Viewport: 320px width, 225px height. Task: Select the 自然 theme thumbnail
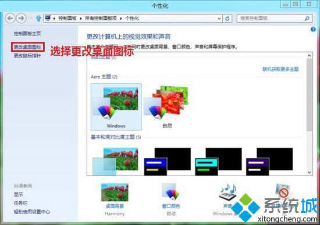point(167,107)
